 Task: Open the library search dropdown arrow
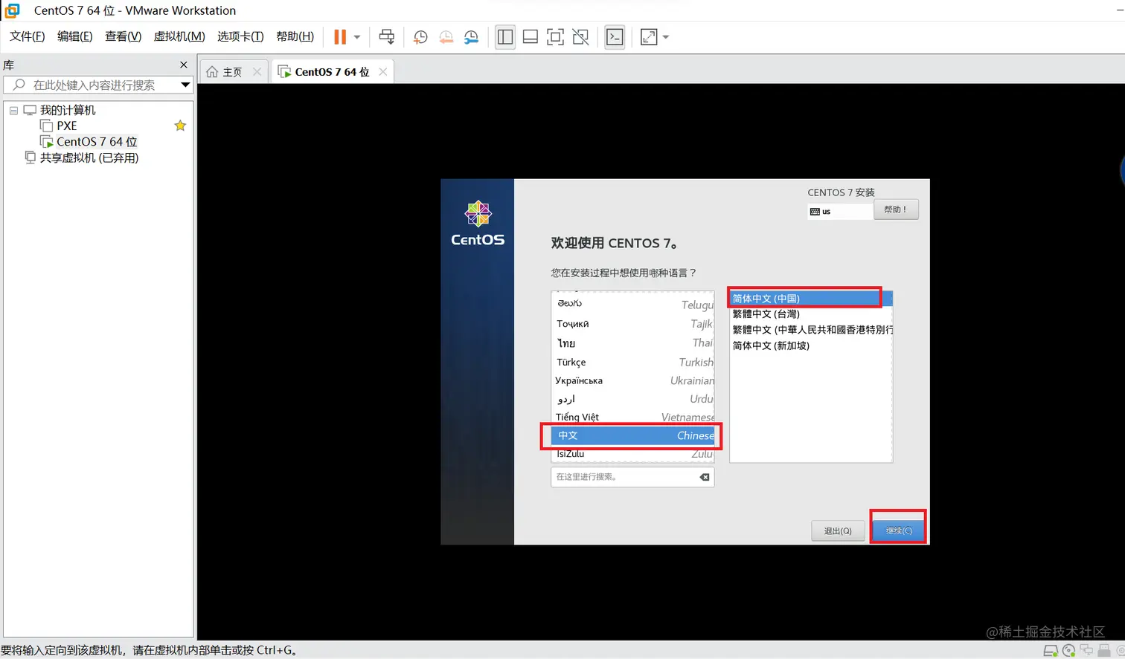(185, 85)
